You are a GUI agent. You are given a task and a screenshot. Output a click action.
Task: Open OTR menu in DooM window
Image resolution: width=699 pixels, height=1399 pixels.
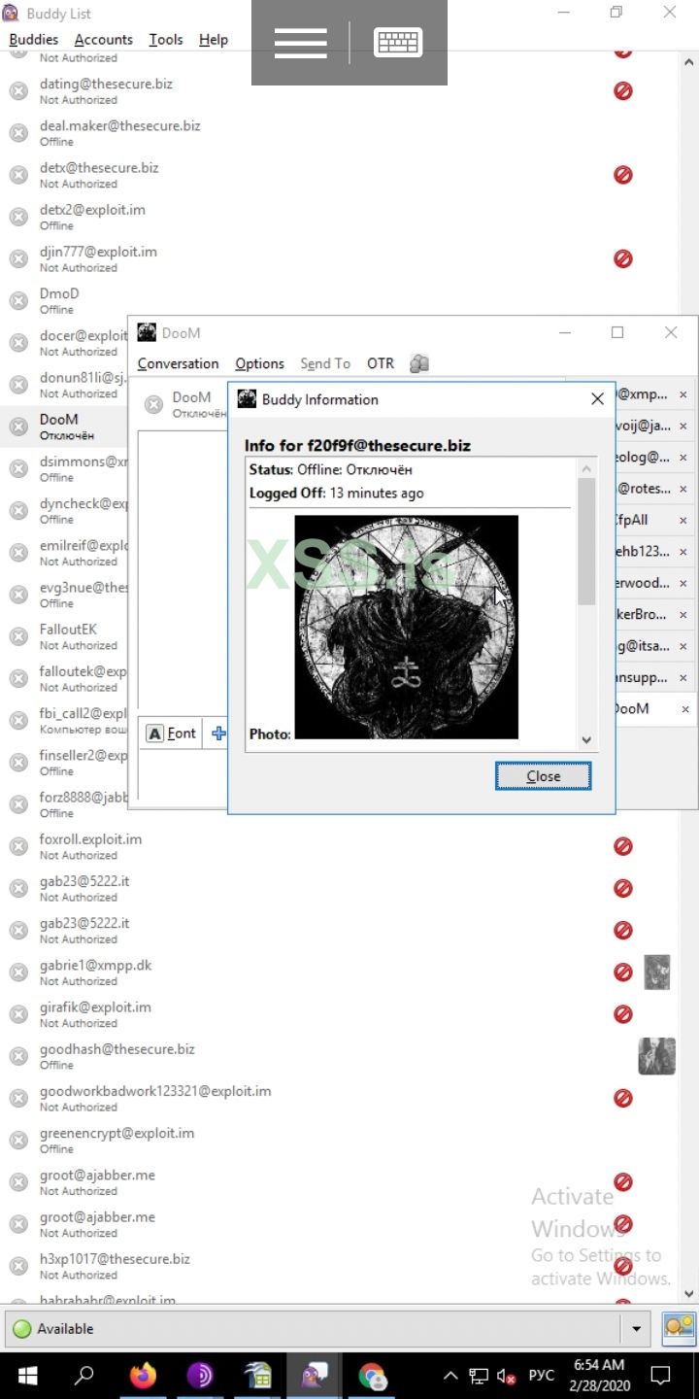coord(381,363)
